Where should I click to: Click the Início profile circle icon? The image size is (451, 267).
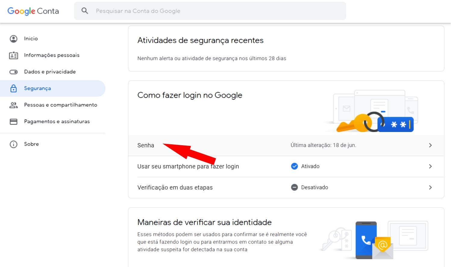[x=14, y=39]
